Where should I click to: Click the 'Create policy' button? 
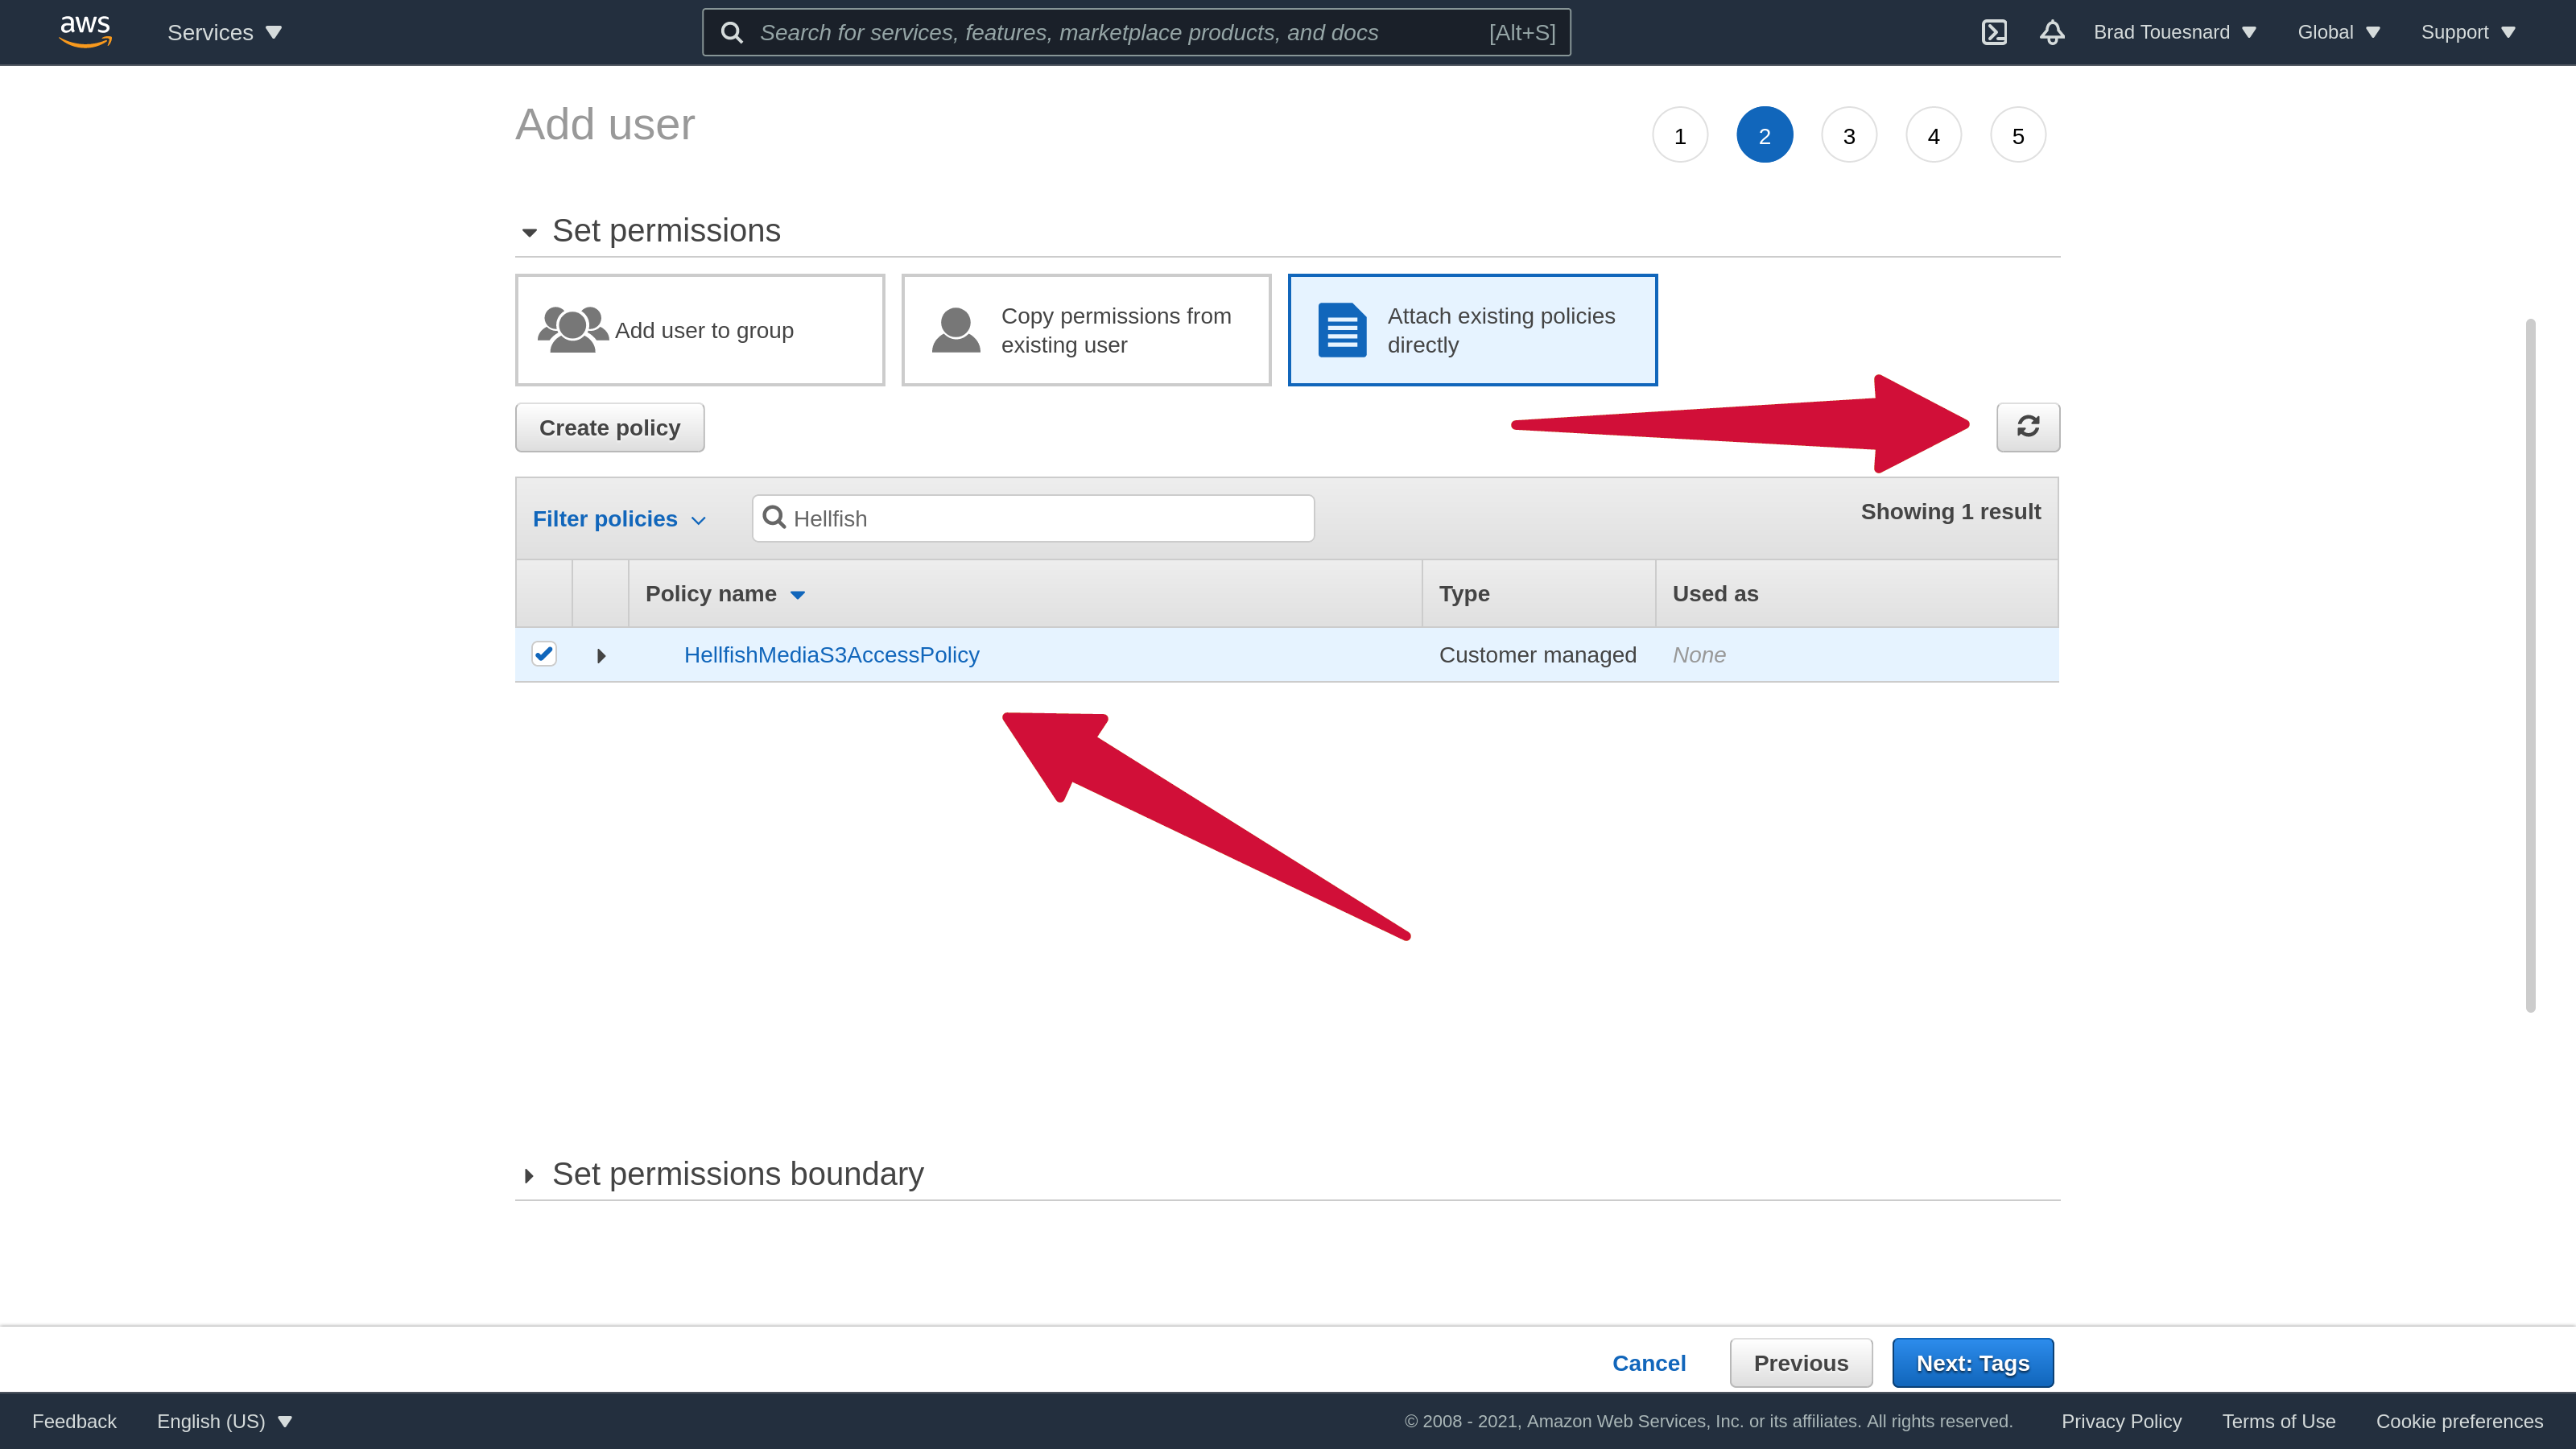[610, 427]
